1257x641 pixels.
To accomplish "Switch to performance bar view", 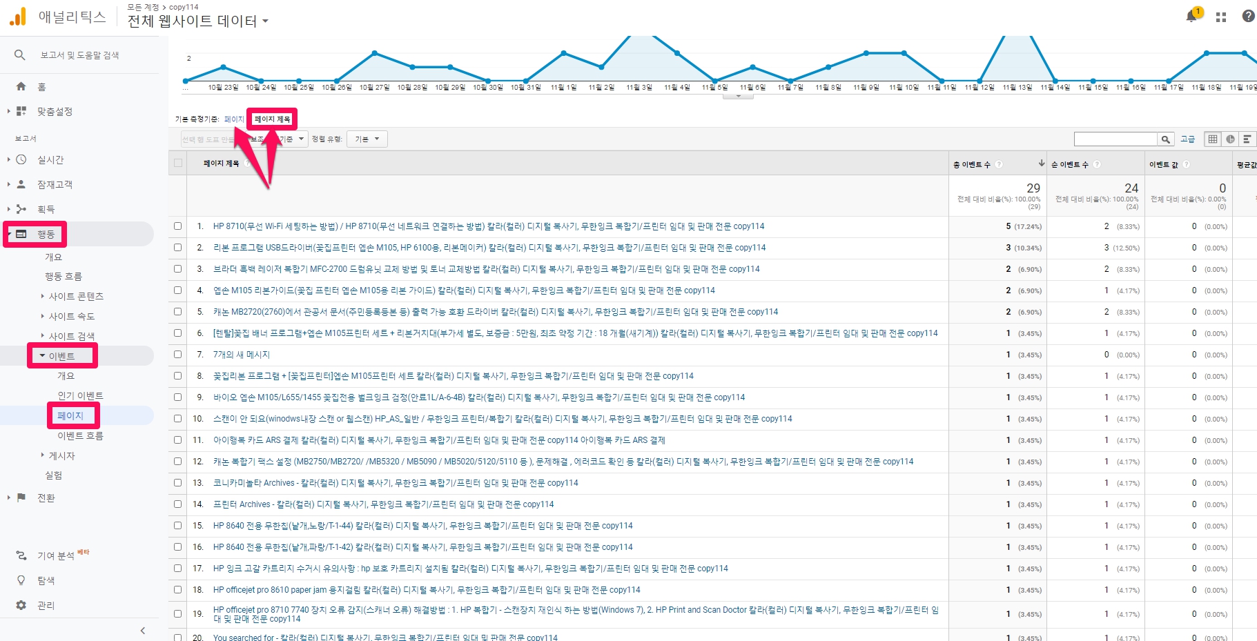I will (x=1247, y=139).
